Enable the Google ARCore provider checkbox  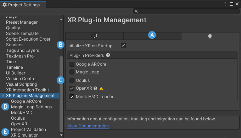[x=72, y=64]
